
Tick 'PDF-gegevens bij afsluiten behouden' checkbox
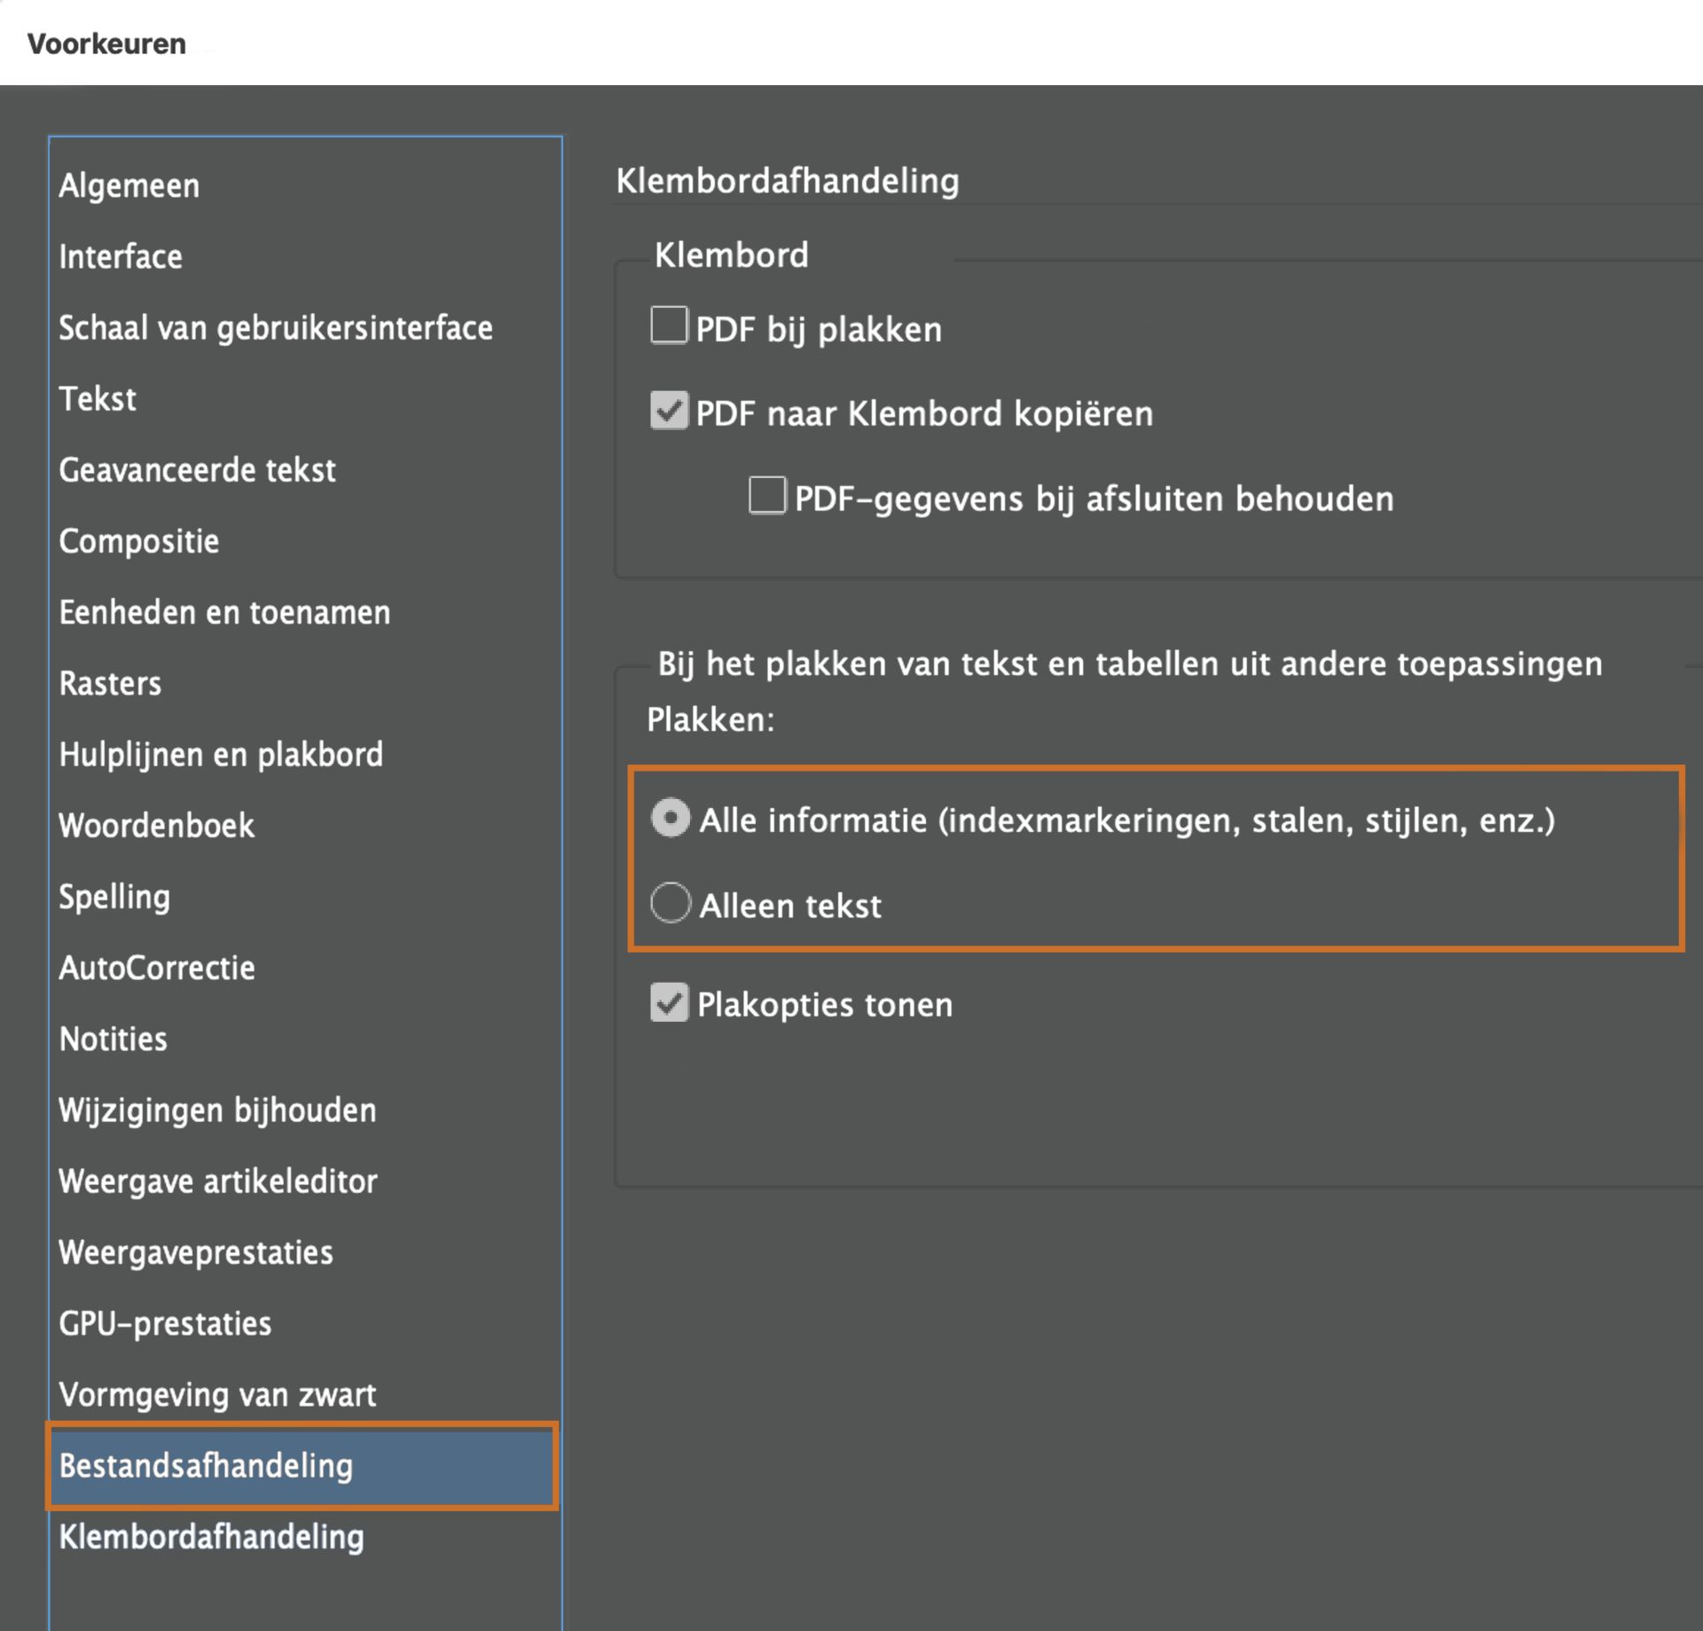(766, 495)
